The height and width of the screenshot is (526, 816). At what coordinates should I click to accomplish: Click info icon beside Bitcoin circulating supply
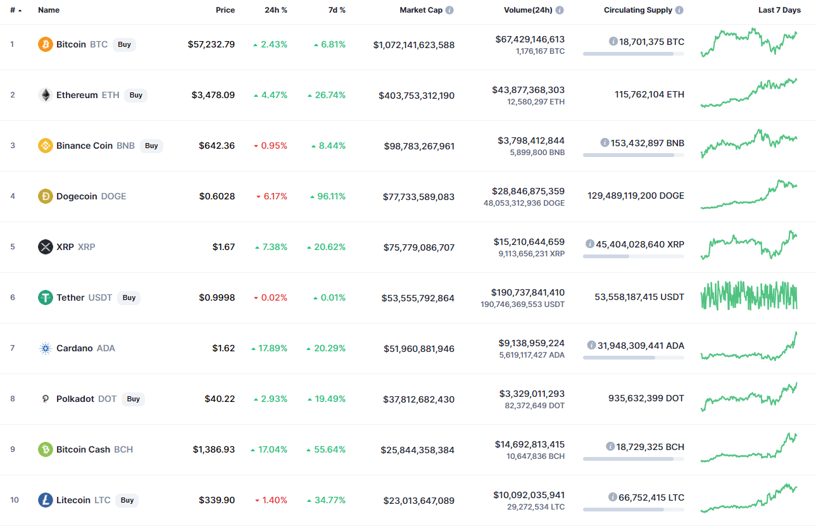click(x=613, y=41)
